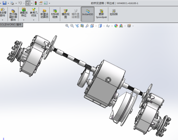This screenshot has width=178, height=140.
Task: Click the Options checklist icon
Action: click(x=46, y=3)
